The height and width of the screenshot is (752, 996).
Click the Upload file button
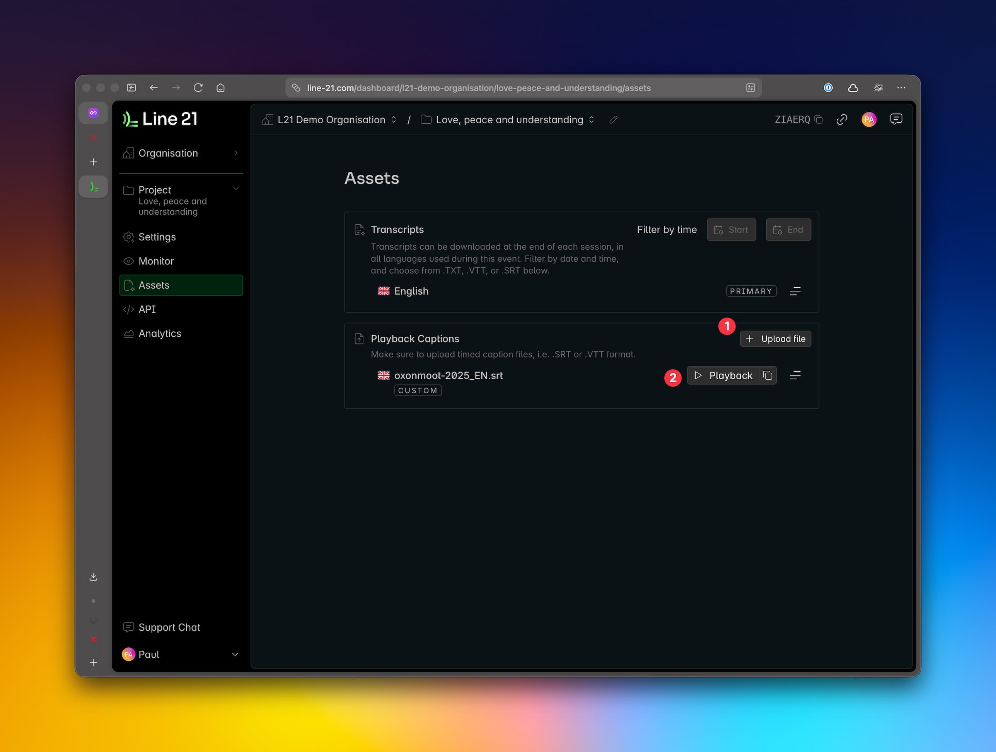tap(775, 339)
